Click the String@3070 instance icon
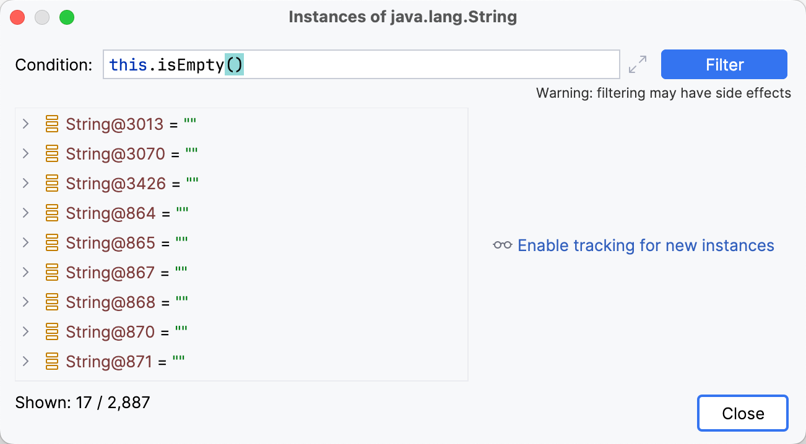Image resolution: width=806 pixels, height=444 pixels. 53,153
